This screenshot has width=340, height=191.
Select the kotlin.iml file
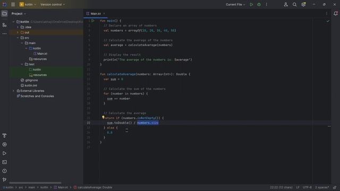[29, 85]
